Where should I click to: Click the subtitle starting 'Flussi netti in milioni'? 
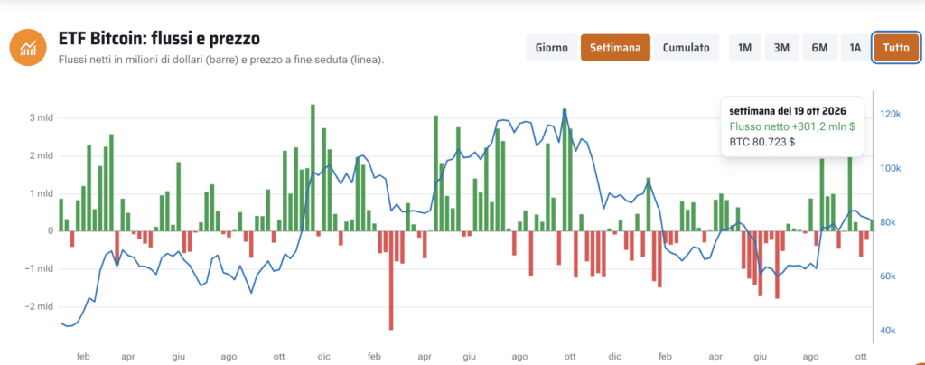(221, 61)
